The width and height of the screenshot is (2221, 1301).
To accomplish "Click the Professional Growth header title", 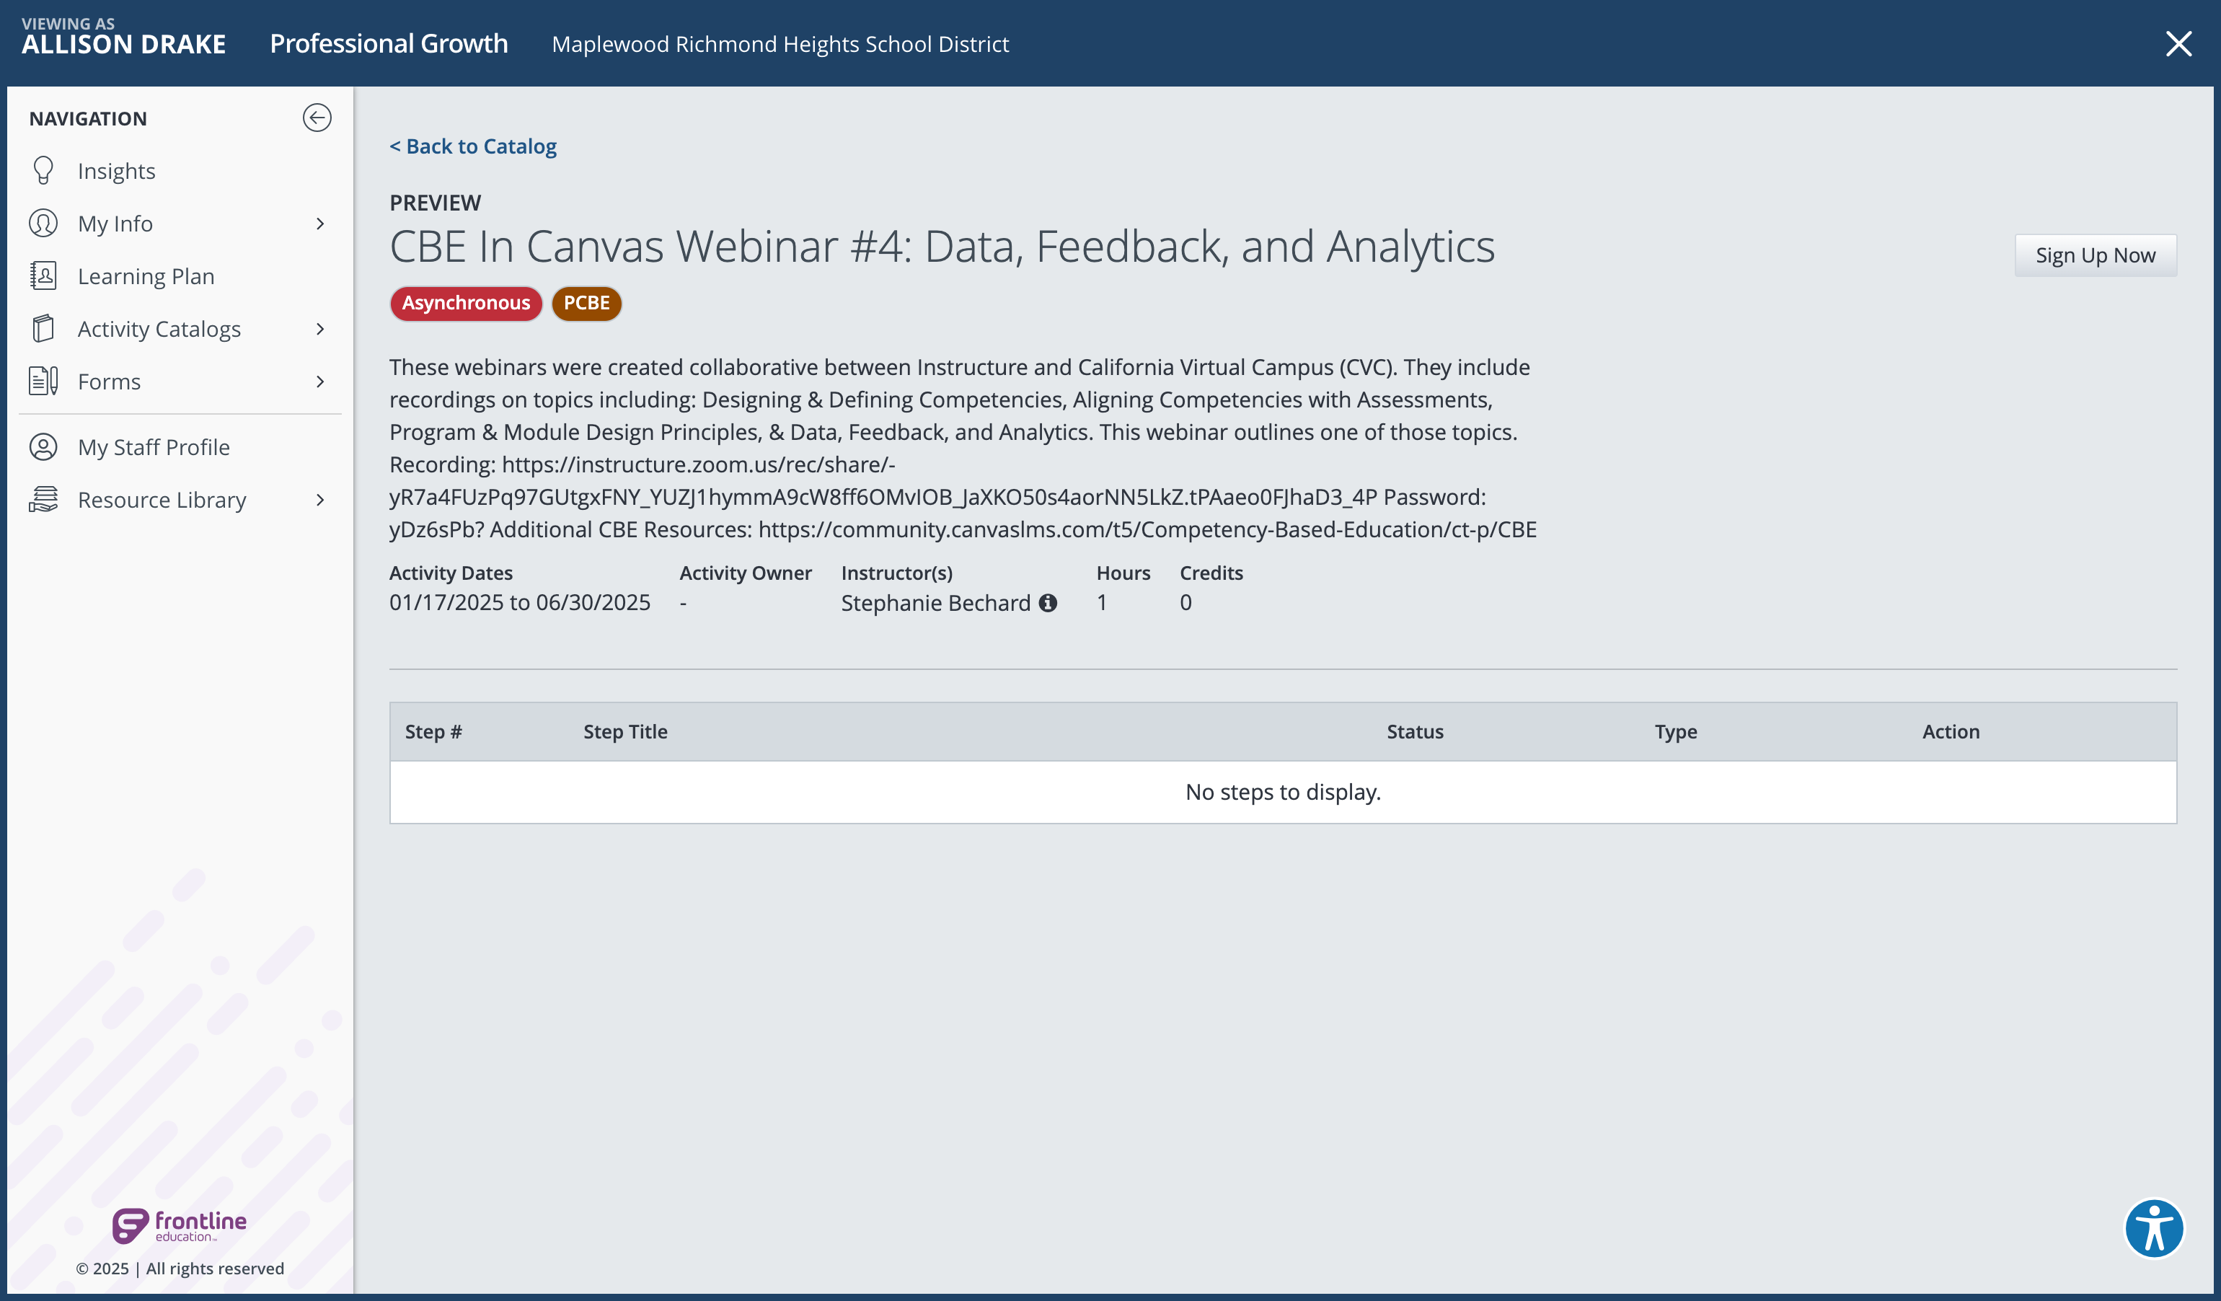I will (389, 43).
